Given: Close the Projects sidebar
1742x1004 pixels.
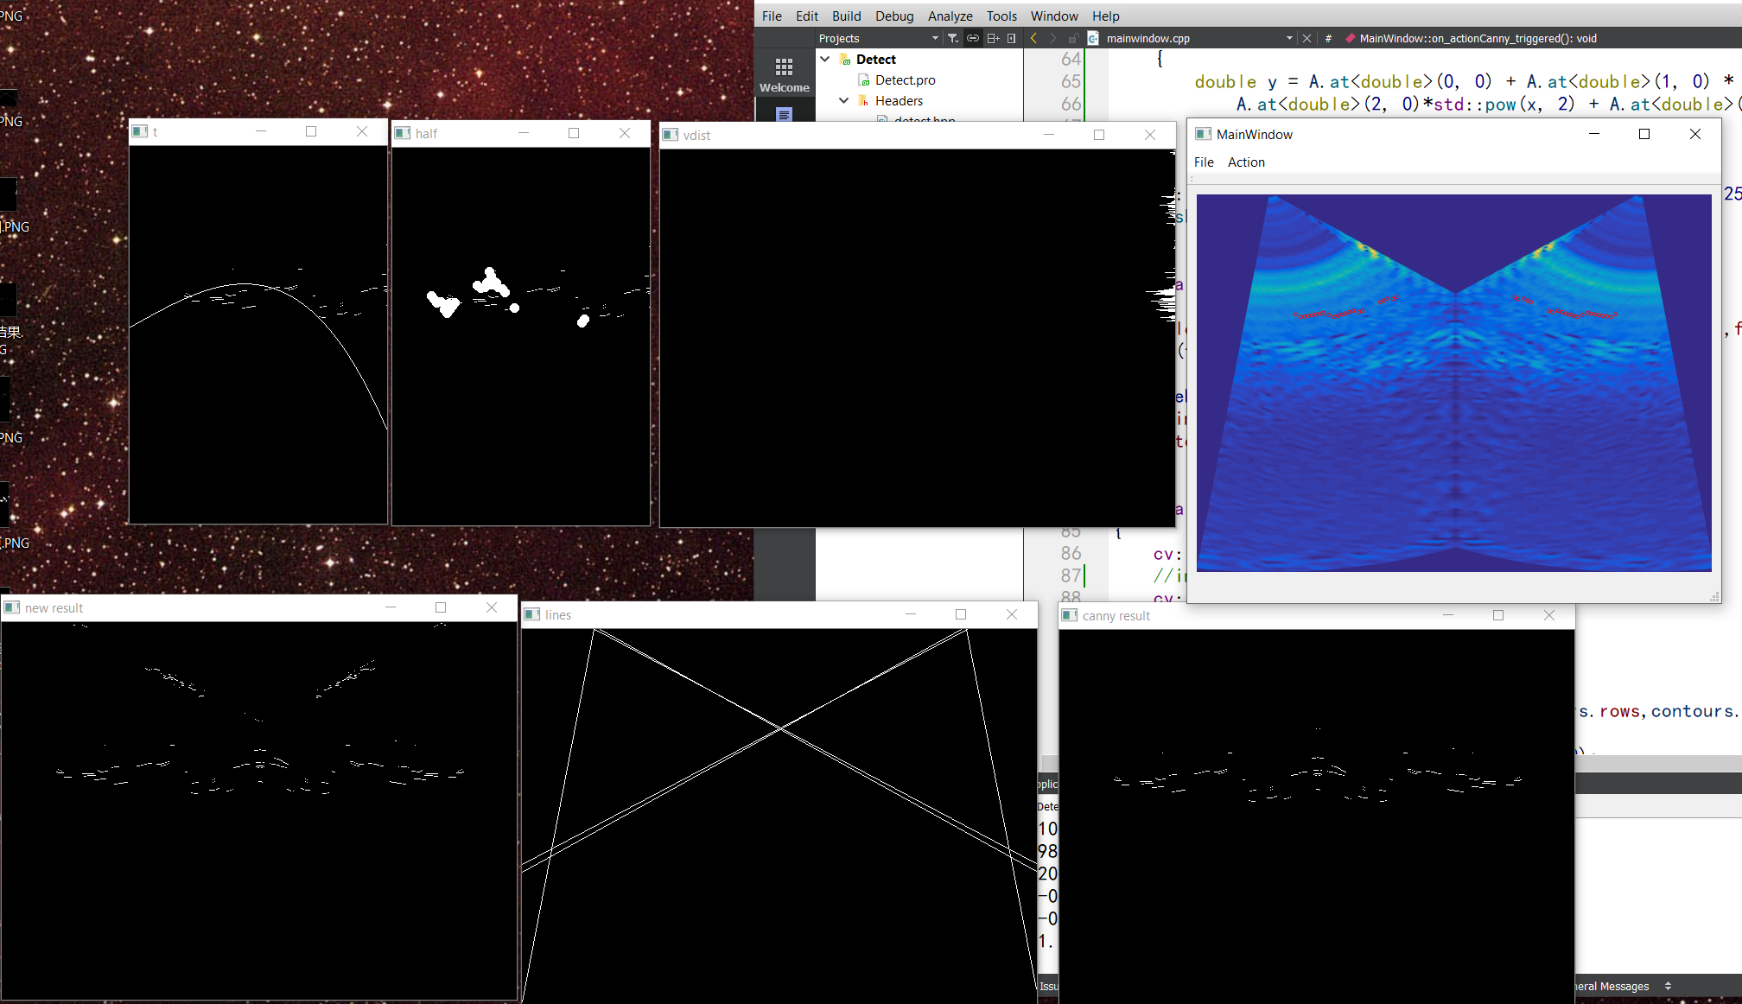Looking at the screenshot, I should [1010, 38].
